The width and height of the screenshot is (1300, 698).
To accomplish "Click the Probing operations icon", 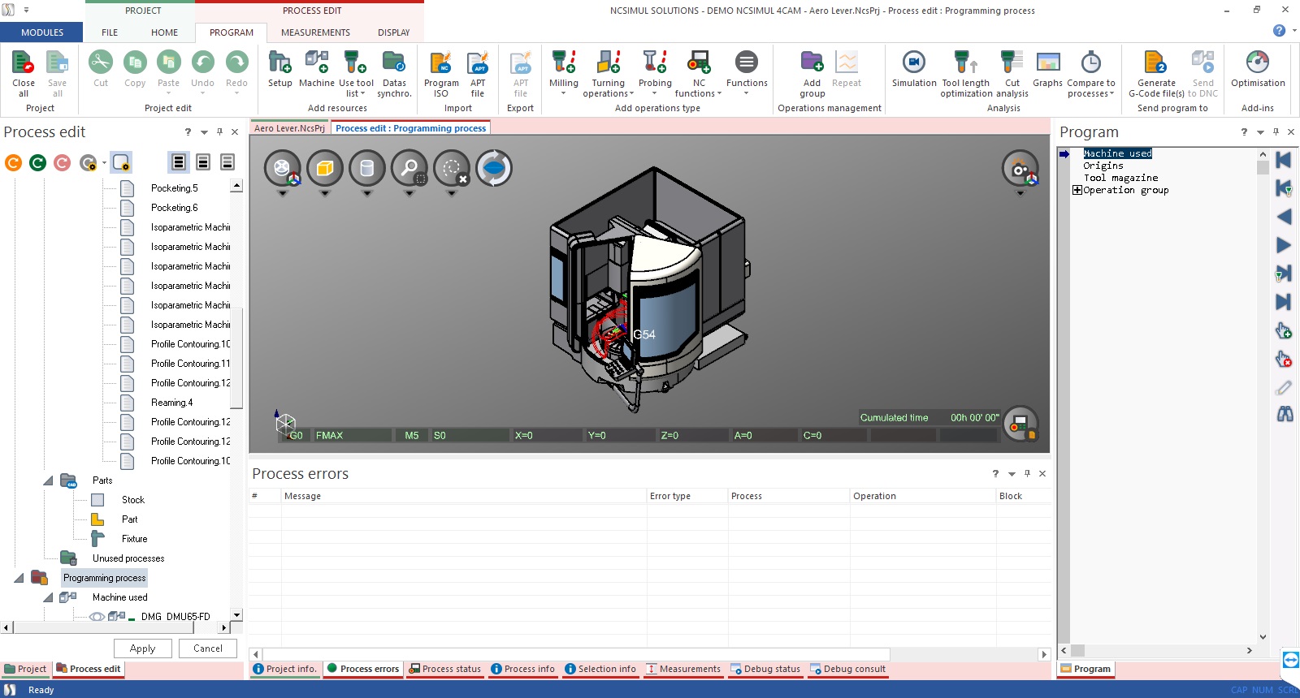I will tap(655, 70).
